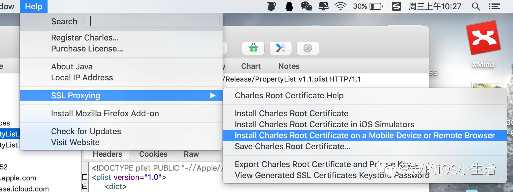This screenshot has height=192, width=513.
Task: Open Notification Center list icon
Action: coord(494,6)
